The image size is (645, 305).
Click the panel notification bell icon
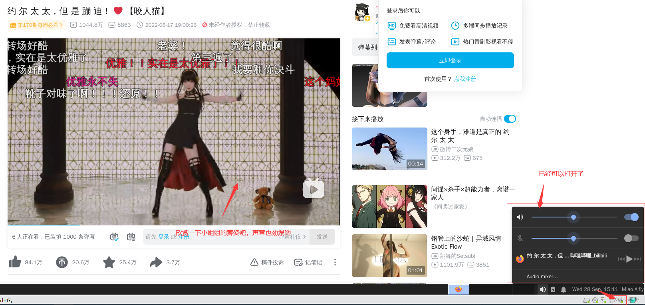click(564, 289)
